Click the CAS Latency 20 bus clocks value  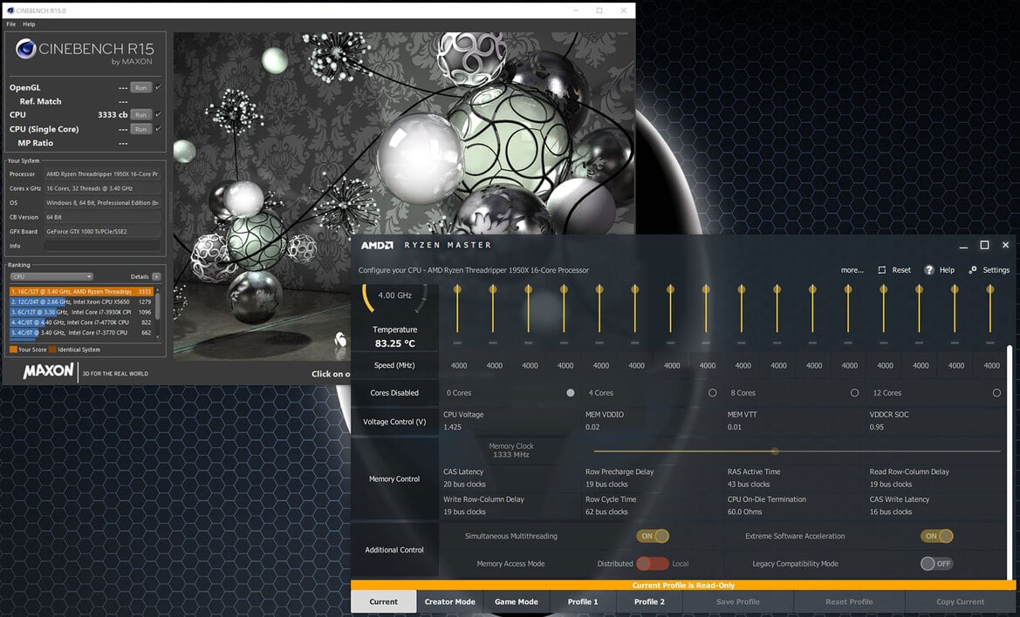[x=464, y=484]
